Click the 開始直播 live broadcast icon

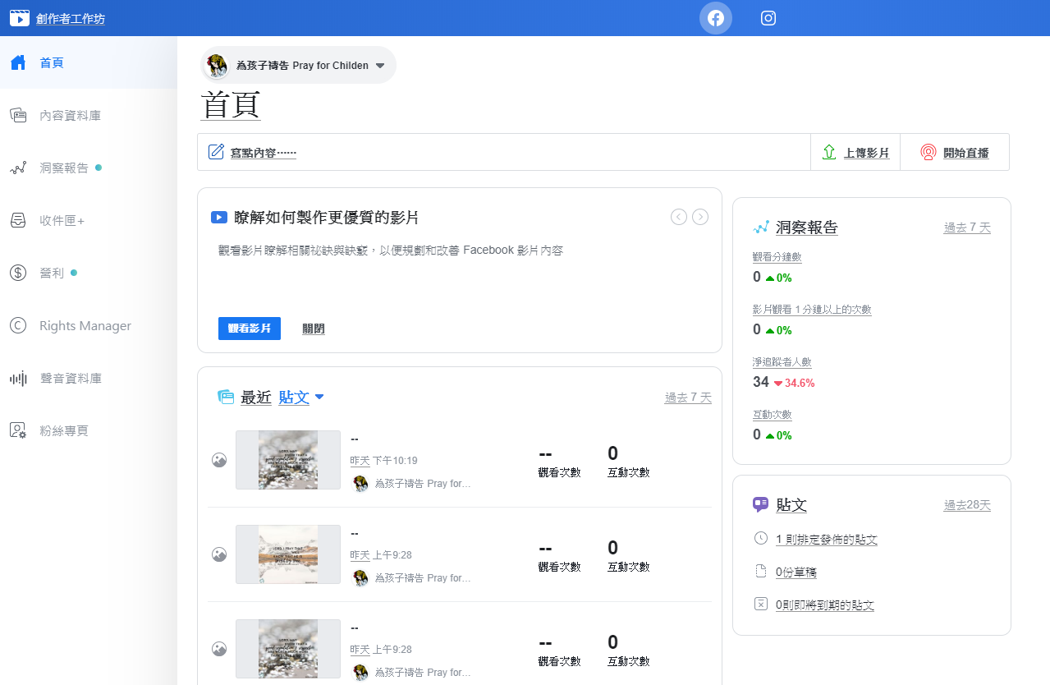(928, 152)
